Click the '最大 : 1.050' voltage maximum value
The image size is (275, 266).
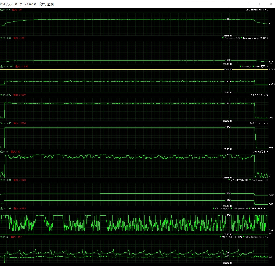[x=21, y=66]
